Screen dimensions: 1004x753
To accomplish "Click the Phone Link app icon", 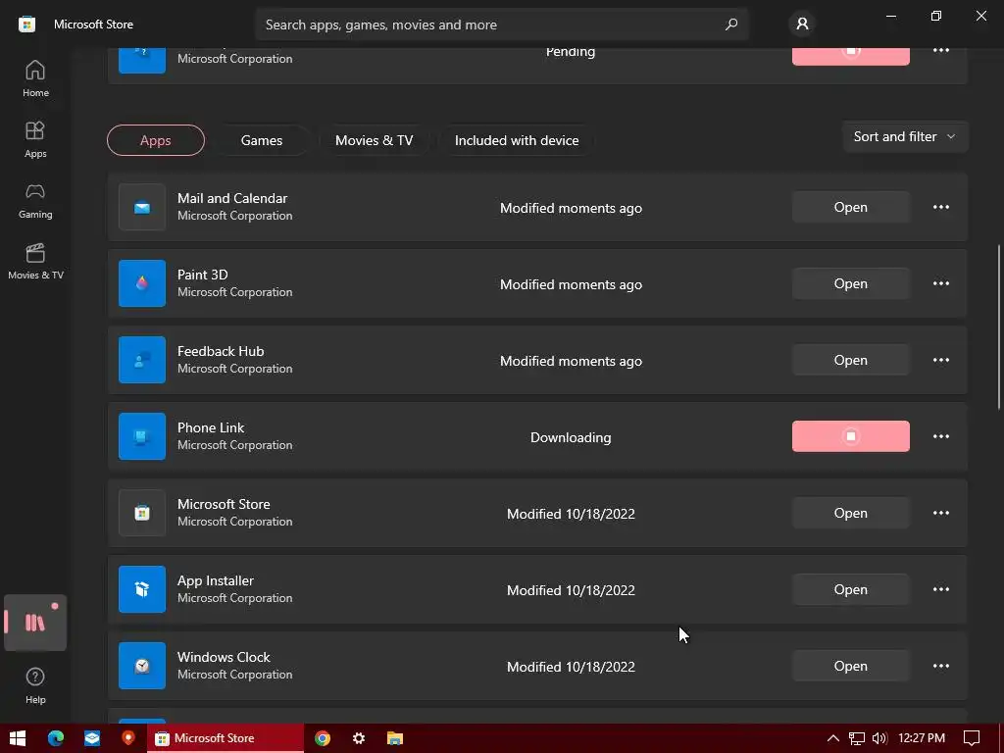I will (142, 436).
